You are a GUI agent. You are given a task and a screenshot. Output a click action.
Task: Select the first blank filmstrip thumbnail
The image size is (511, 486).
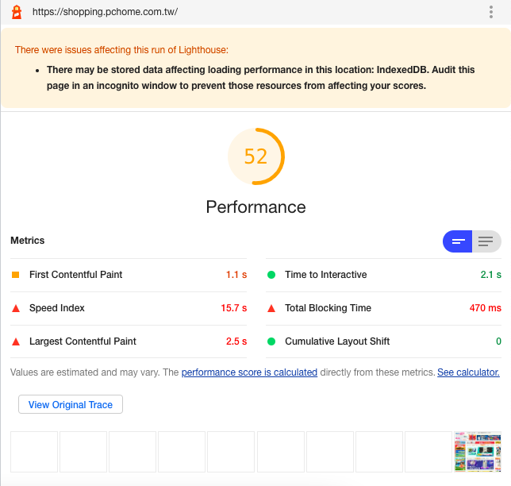[x=34, y=452]
